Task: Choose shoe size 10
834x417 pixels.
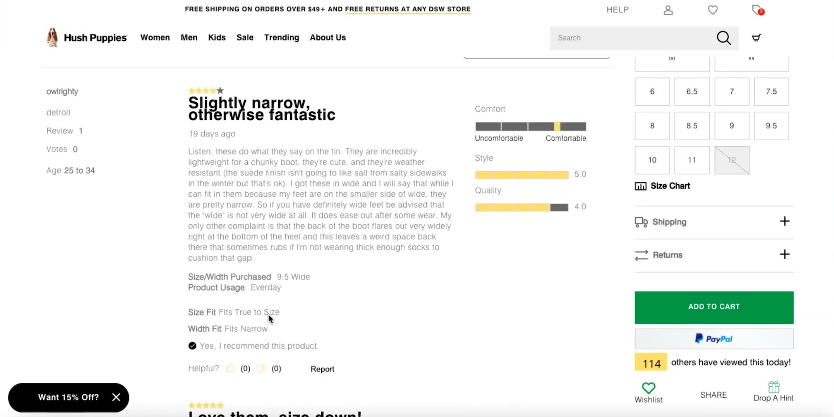Action: tap(652, 160)
